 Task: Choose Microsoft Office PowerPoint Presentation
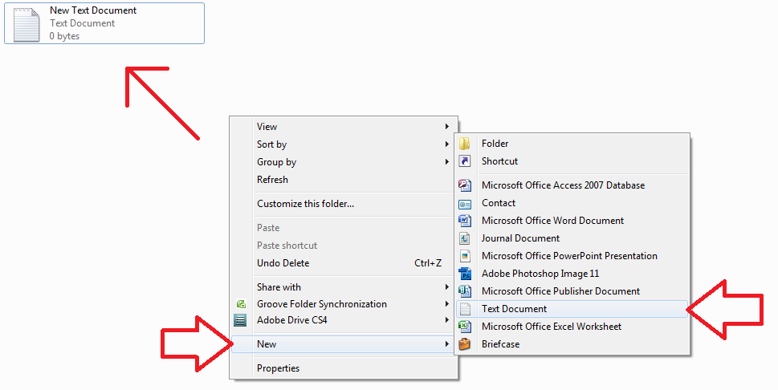(572, 256)
